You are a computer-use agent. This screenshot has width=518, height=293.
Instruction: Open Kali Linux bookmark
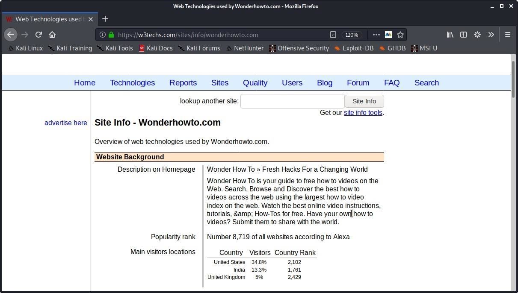(26, 48)
